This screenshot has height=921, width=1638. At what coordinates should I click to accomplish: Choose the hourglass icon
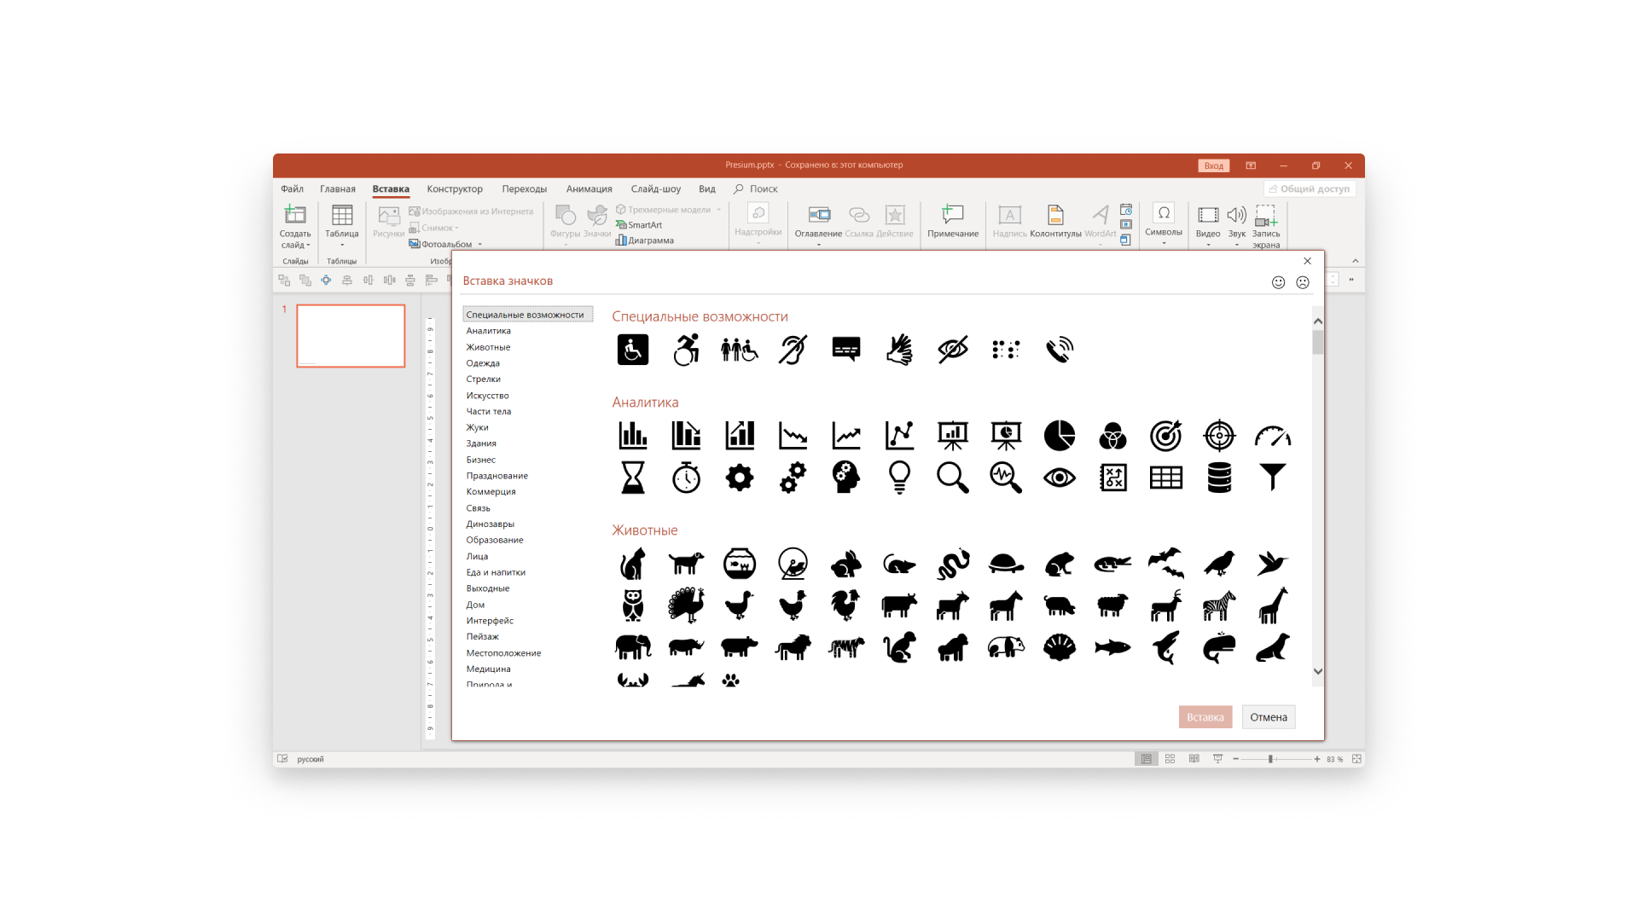click(x=632, y=478)
